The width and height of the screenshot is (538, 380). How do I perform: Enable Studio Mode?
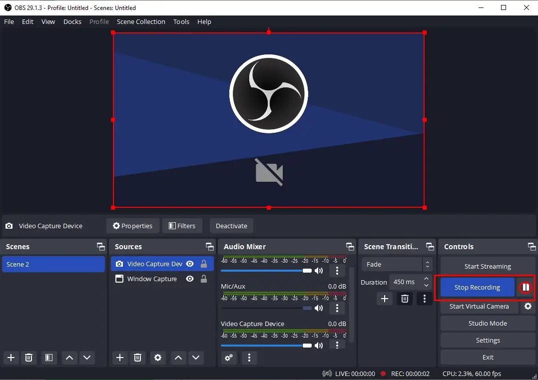[487, 323]
